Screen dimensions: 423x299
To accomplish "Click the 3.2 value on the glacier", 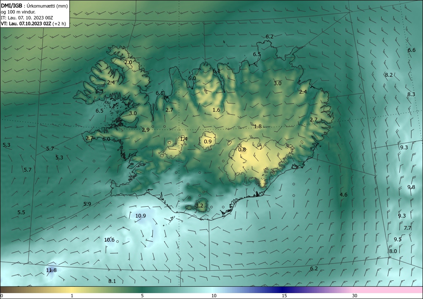I will point(199,206).
